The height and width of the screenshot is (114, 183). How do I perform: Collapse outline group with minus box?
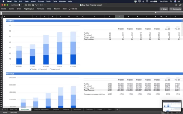[156, 12]
